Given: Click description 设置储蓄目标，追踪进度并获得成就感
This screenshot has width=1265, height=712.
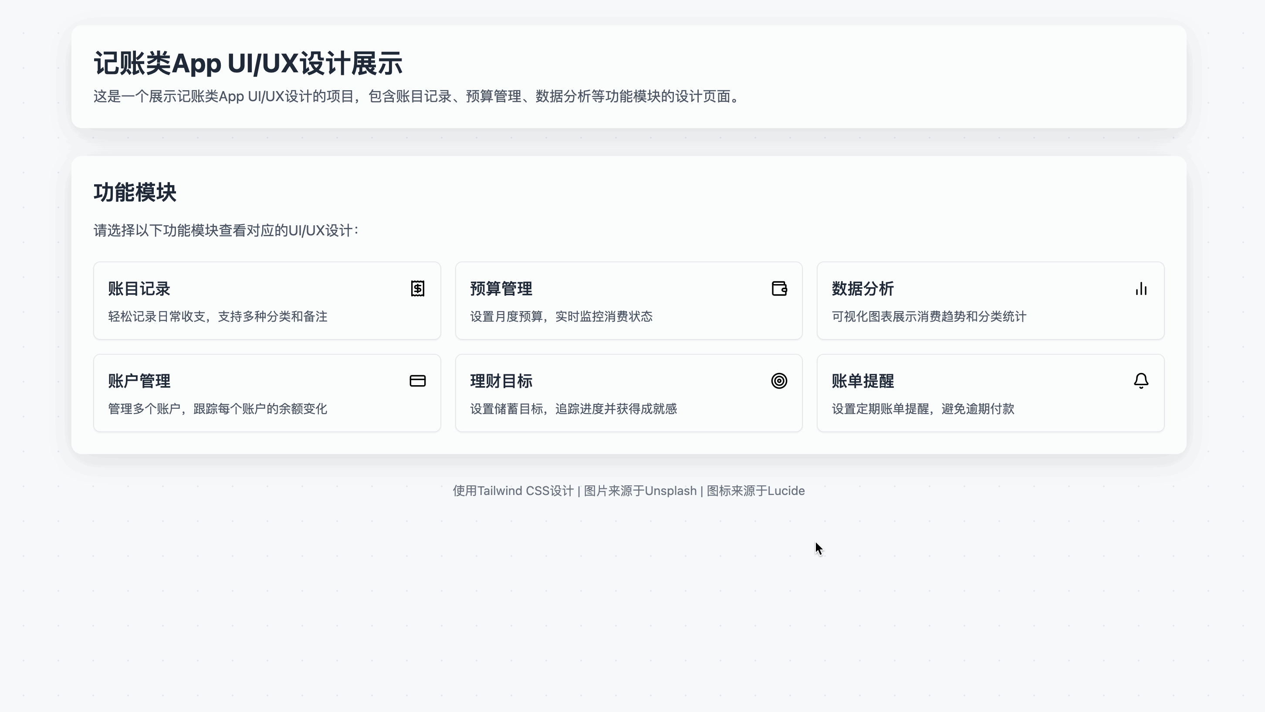Looking at the screenshot, I should point(573,409).
